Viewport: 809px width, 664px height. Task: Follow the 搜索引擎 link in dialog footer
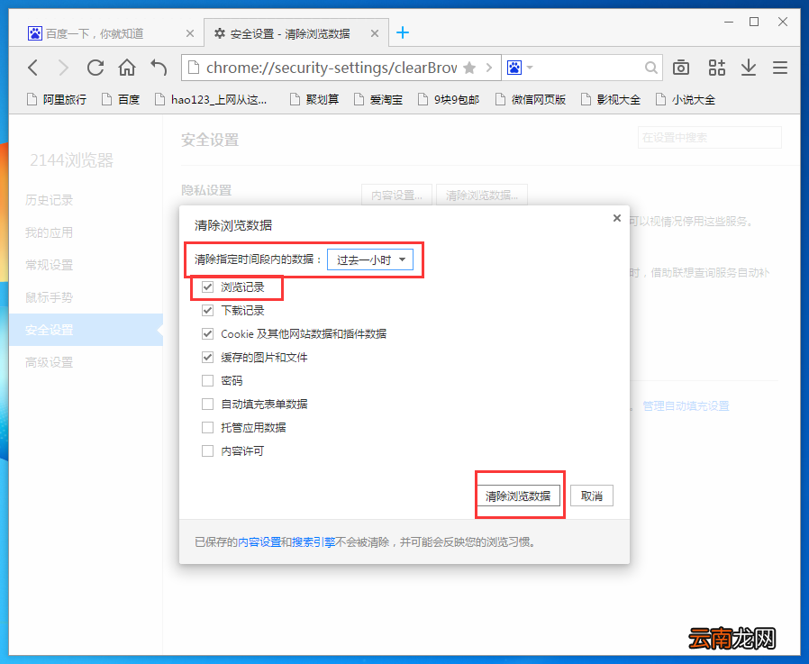314,542
